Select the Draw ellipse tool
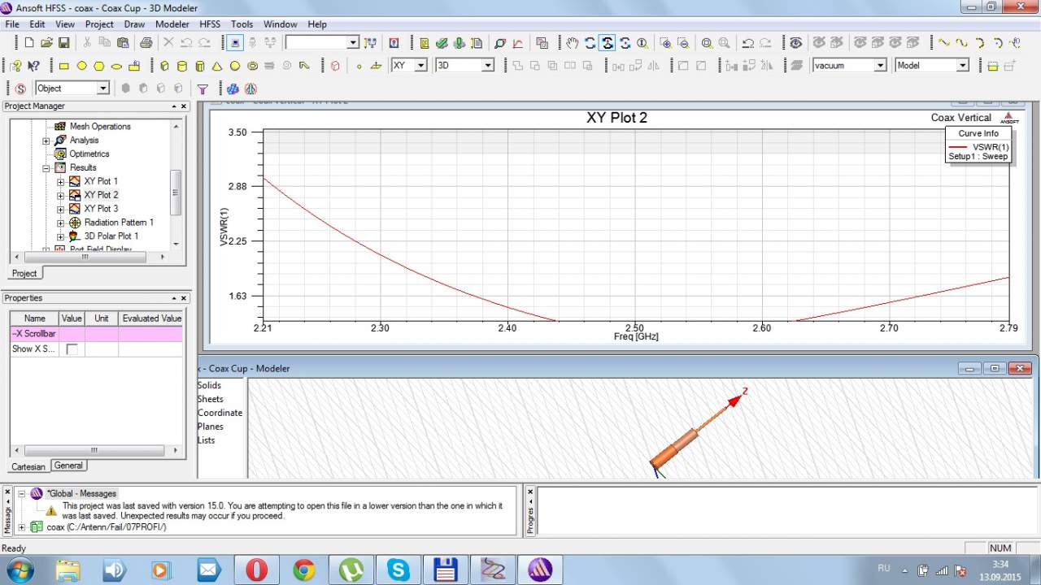1041x585 pixels. 116,66
